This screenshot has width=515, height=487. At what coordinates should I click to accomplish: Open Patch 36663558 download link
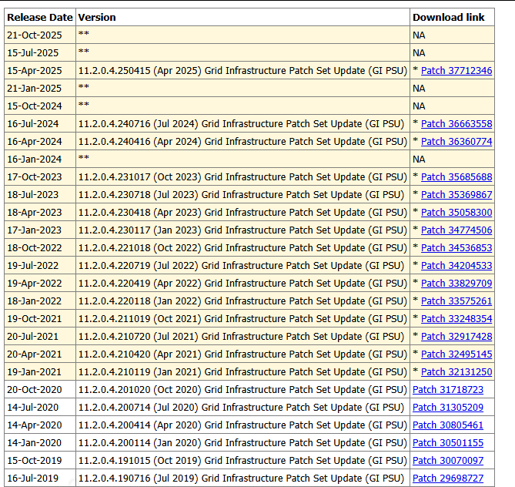pos(456,124)
